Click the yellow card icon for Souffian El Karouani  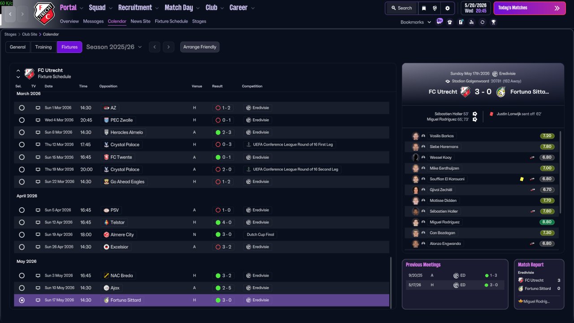[522, 179]
